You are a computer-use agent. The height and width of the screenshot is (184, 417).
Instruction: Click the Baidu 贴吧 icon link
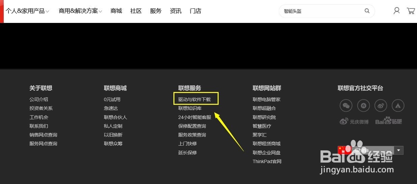[389, 121]
